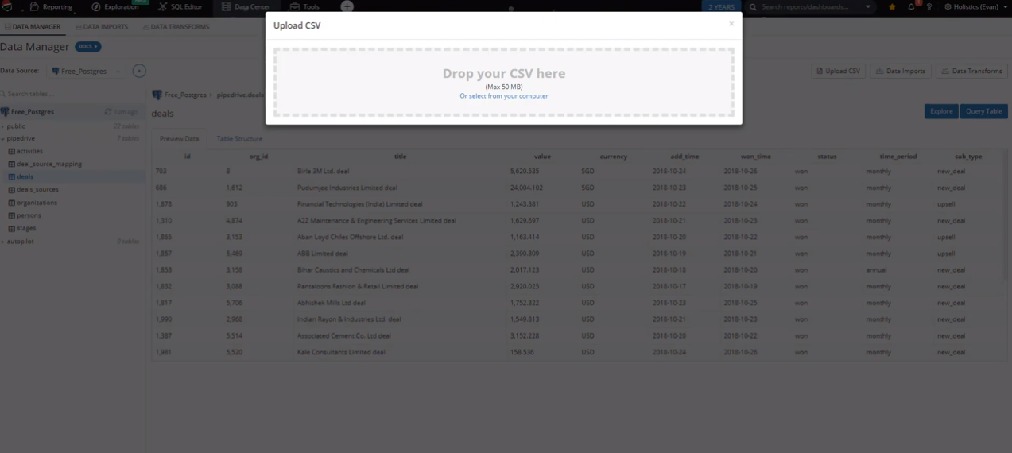Screen dimensions: 1012x453
Task: Open the Reporting menu
Action: tap(51, 6)
